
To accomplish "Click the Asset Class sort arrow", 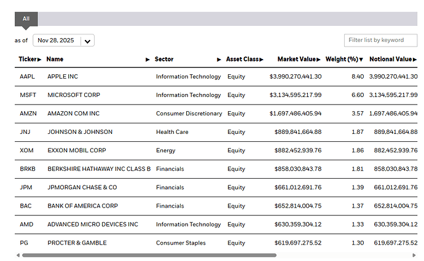I will pos(261,60).
